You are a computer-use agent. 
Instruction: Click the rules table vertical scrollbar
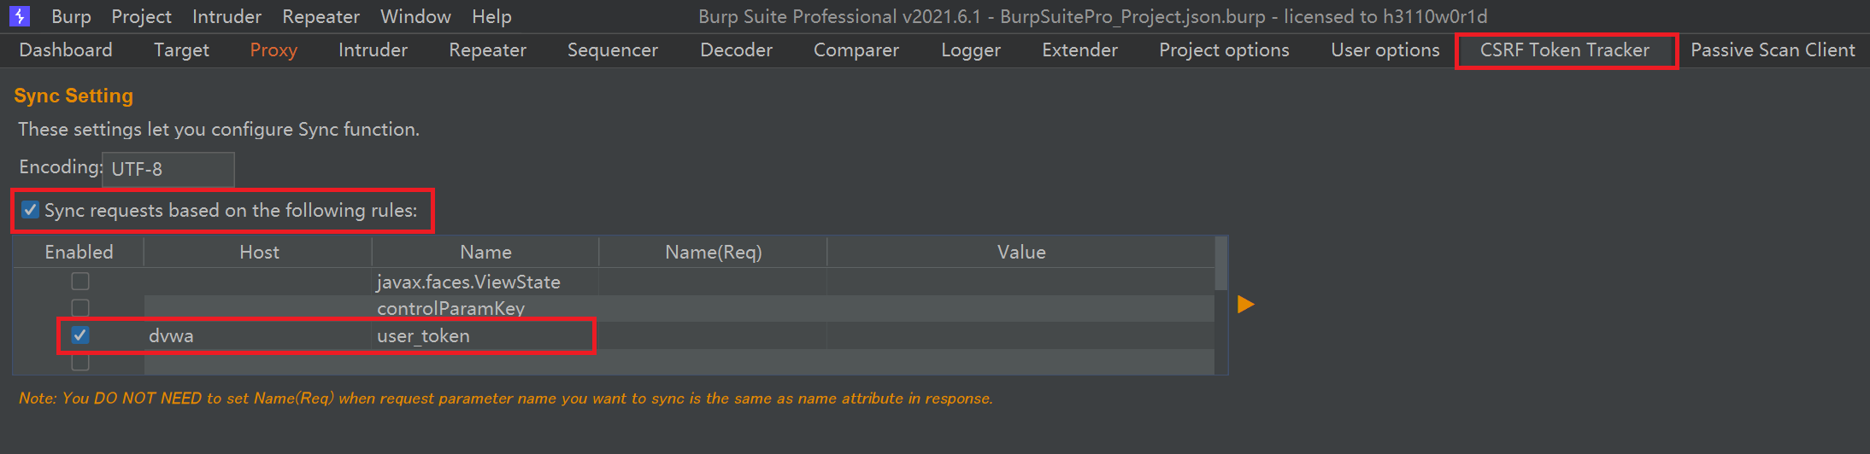click(1220, 265)
